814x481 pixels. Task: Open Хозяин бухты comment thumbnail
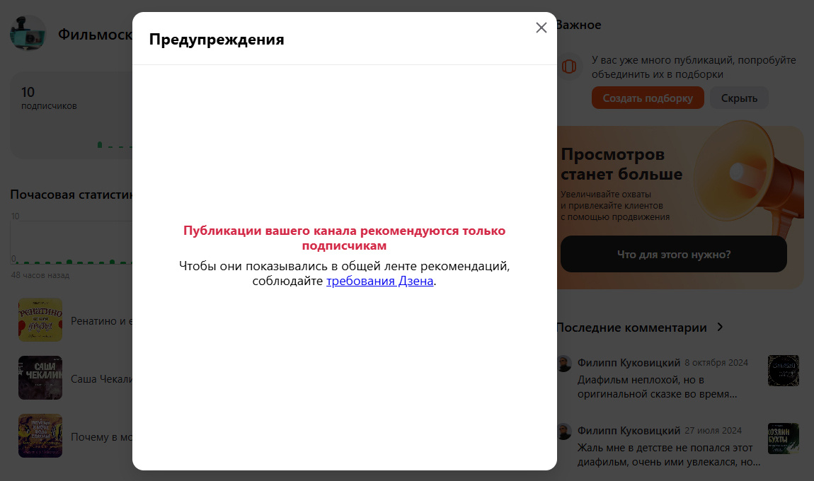(784, 439)
